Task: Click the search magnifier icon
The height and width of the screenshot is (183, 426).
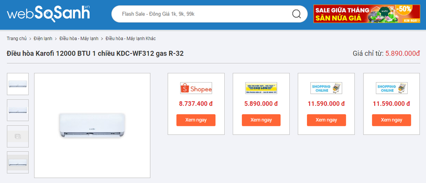Action: 297,14
